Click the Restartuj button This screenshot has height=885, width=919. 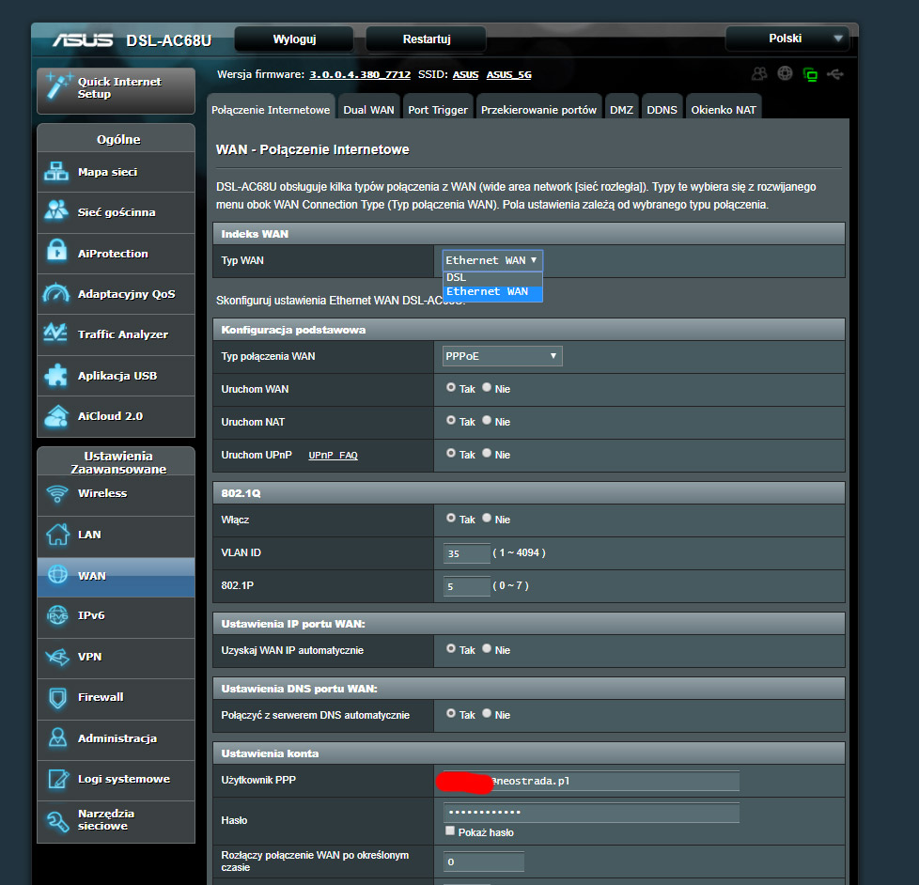pos(427,39)
